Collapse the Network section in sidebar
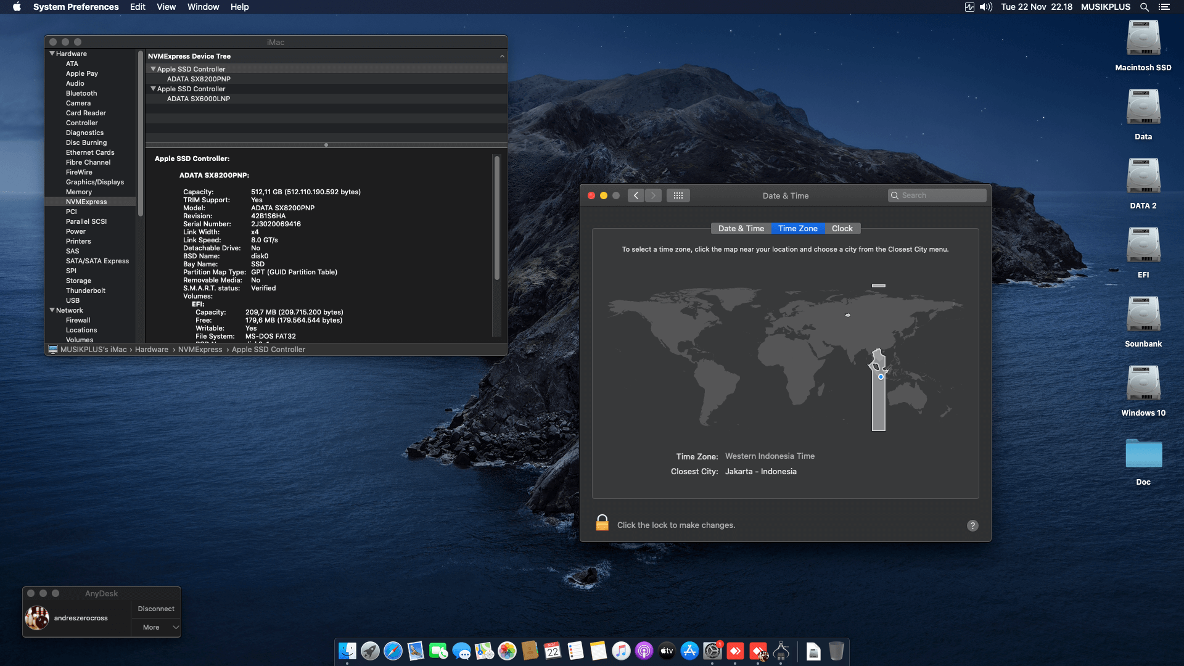 (x=52, y=310)
